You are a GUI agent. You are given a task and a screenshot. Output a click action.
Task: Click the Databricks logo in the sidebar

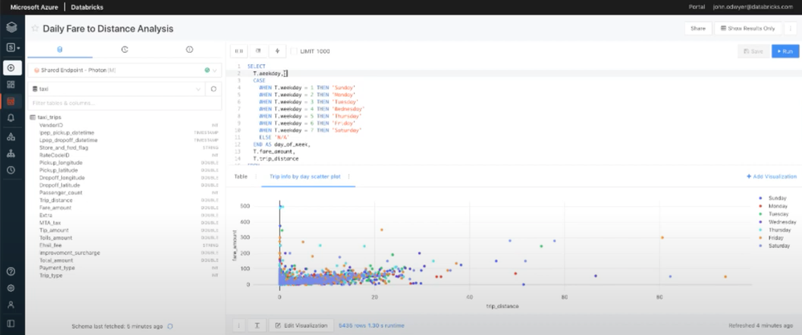[x=11, y=27]
